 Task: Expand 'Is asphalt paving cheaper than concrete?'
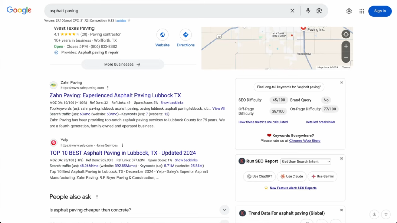[139, 210]
